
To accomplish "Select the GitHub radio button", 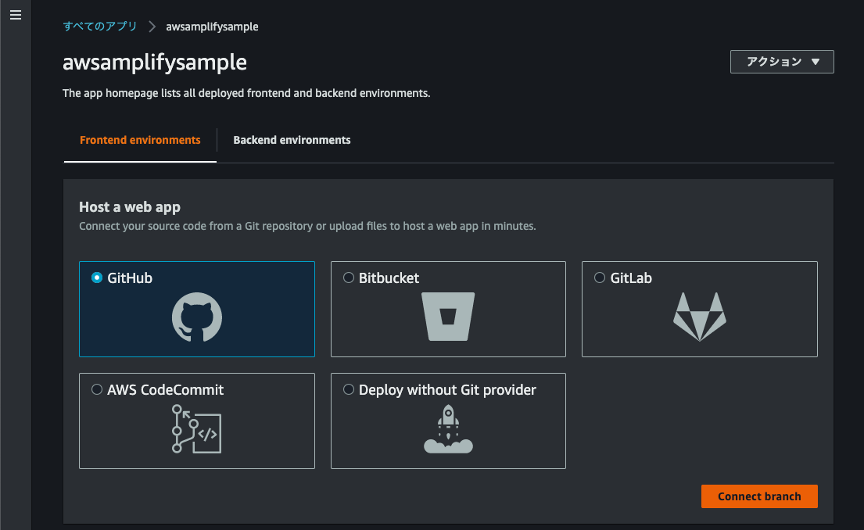I will pos(97,278).
